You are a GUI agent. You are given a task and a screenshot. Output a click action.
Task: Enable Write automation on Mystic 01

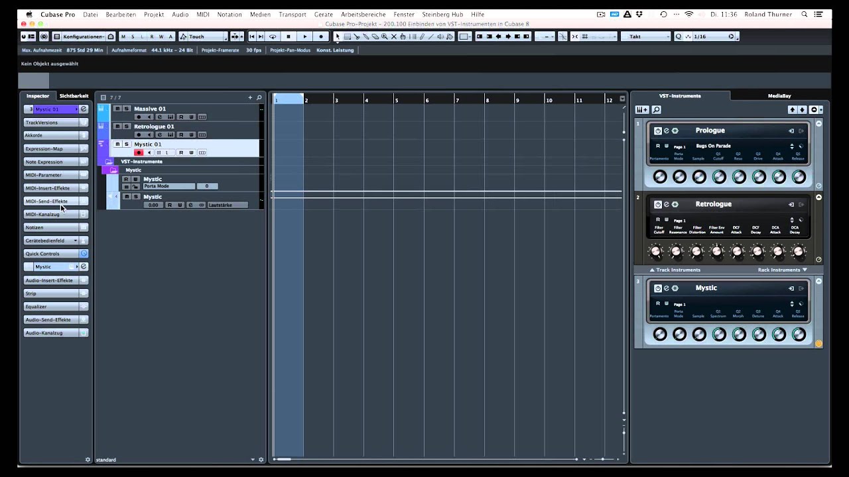click(x=191, y=152)
